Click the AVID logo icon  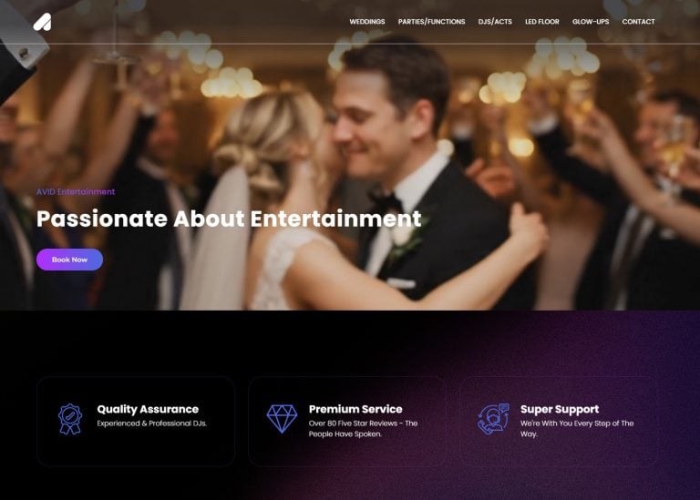click(x=43, y=22)
